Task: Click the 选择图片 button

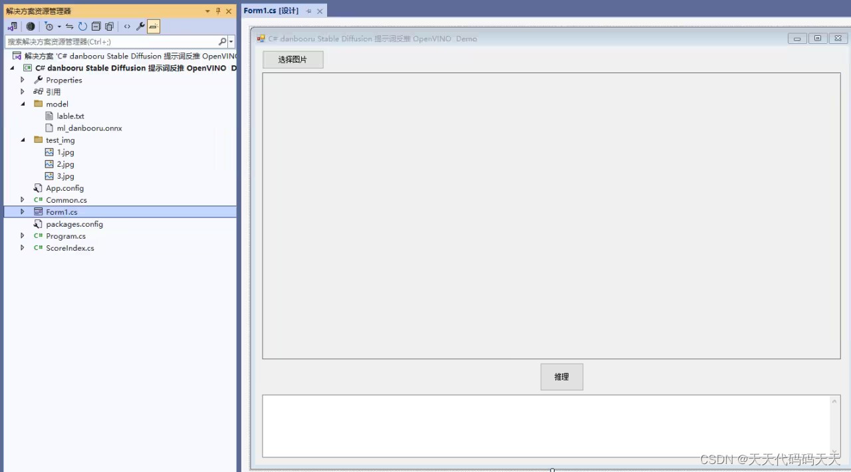Action: pyautogui.click(x=293, y=59)
